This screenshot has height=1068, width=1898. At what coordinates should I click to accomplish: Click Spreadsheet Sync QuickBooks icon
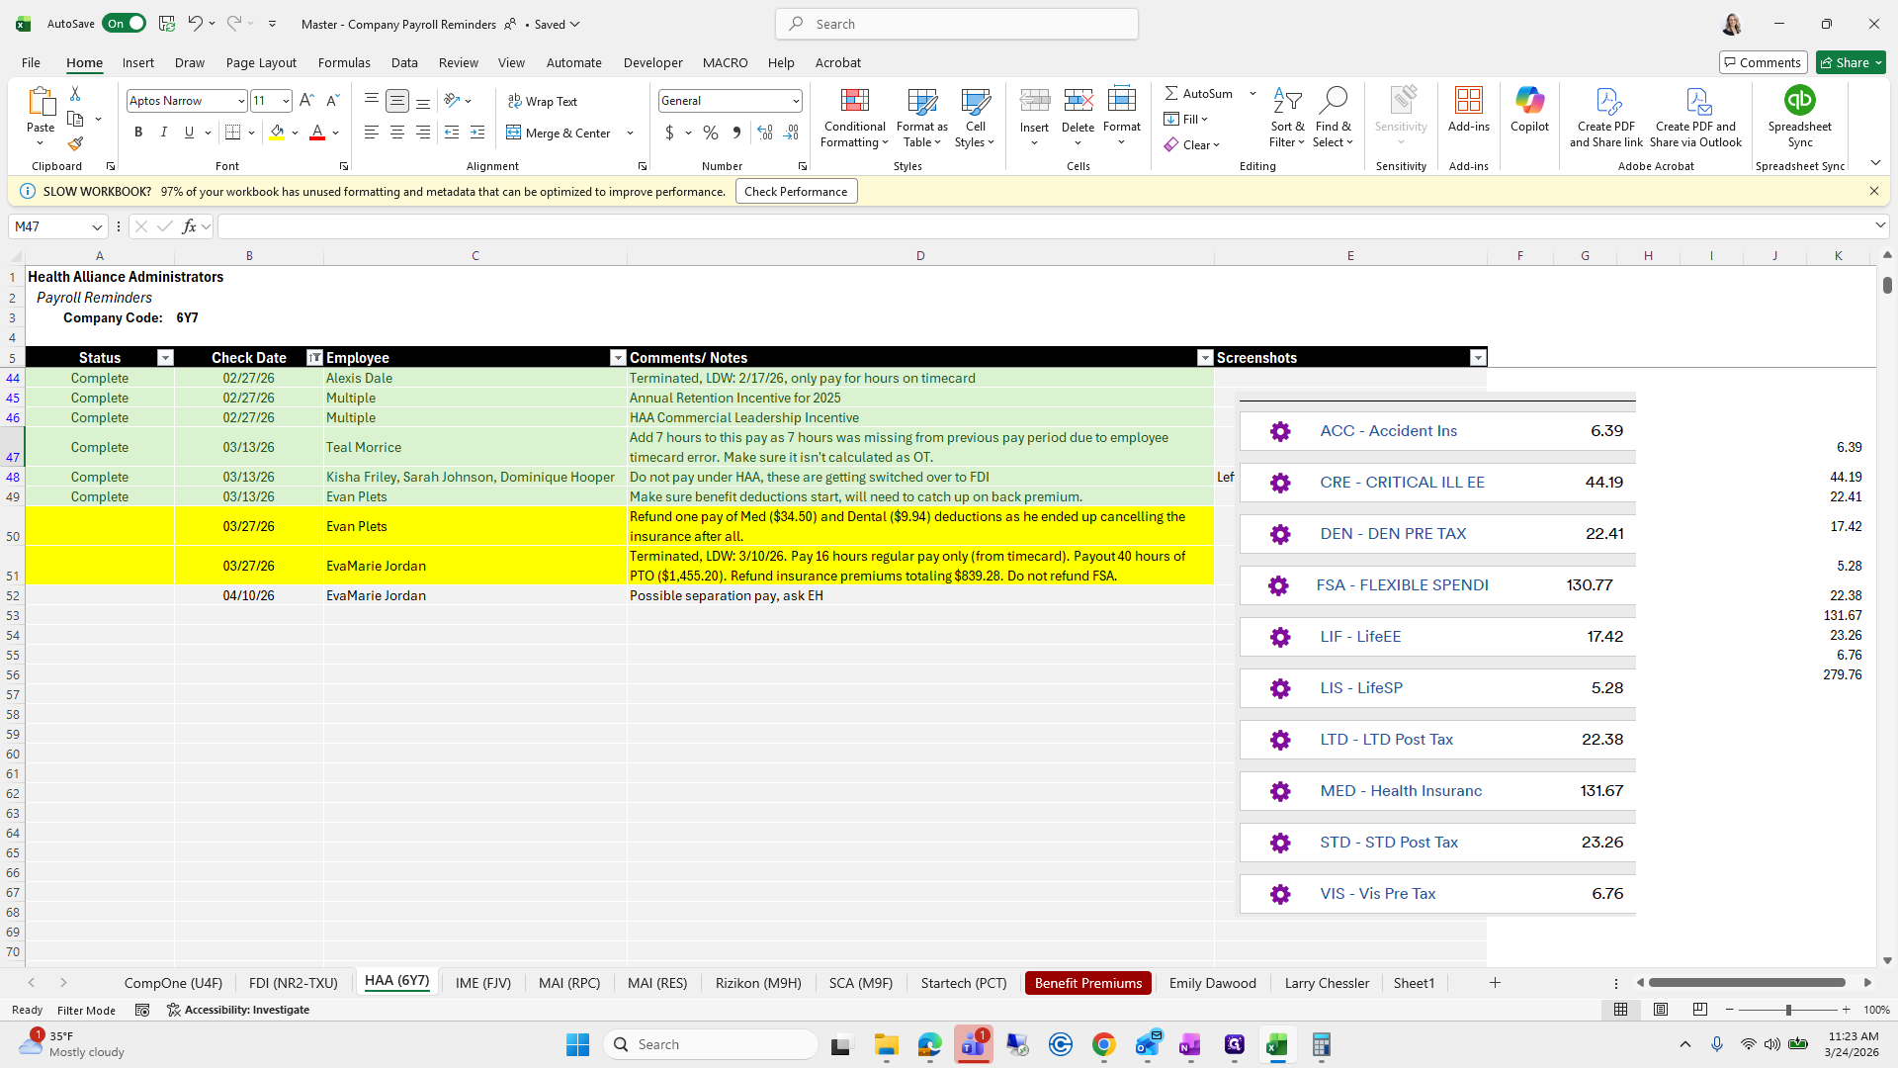(x=1799, y=101)
